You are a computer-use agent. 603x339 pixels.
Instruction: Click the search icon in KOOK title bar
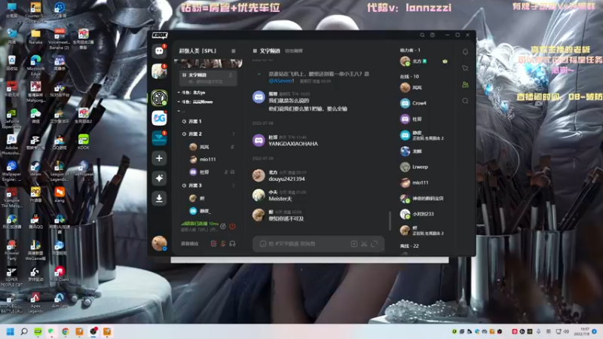tap(422, 35)
